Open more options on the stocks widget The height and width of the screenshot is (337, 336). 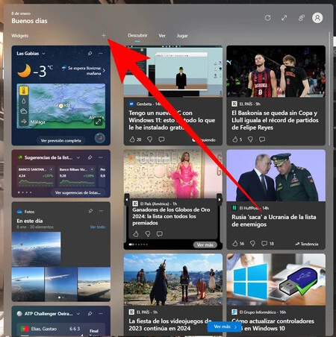(101, 157)
